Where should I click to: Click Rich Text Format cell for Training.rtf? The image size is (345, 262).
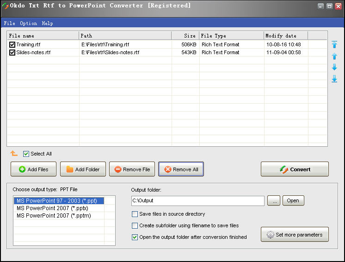pyautogui.click(x=221, y=45)
